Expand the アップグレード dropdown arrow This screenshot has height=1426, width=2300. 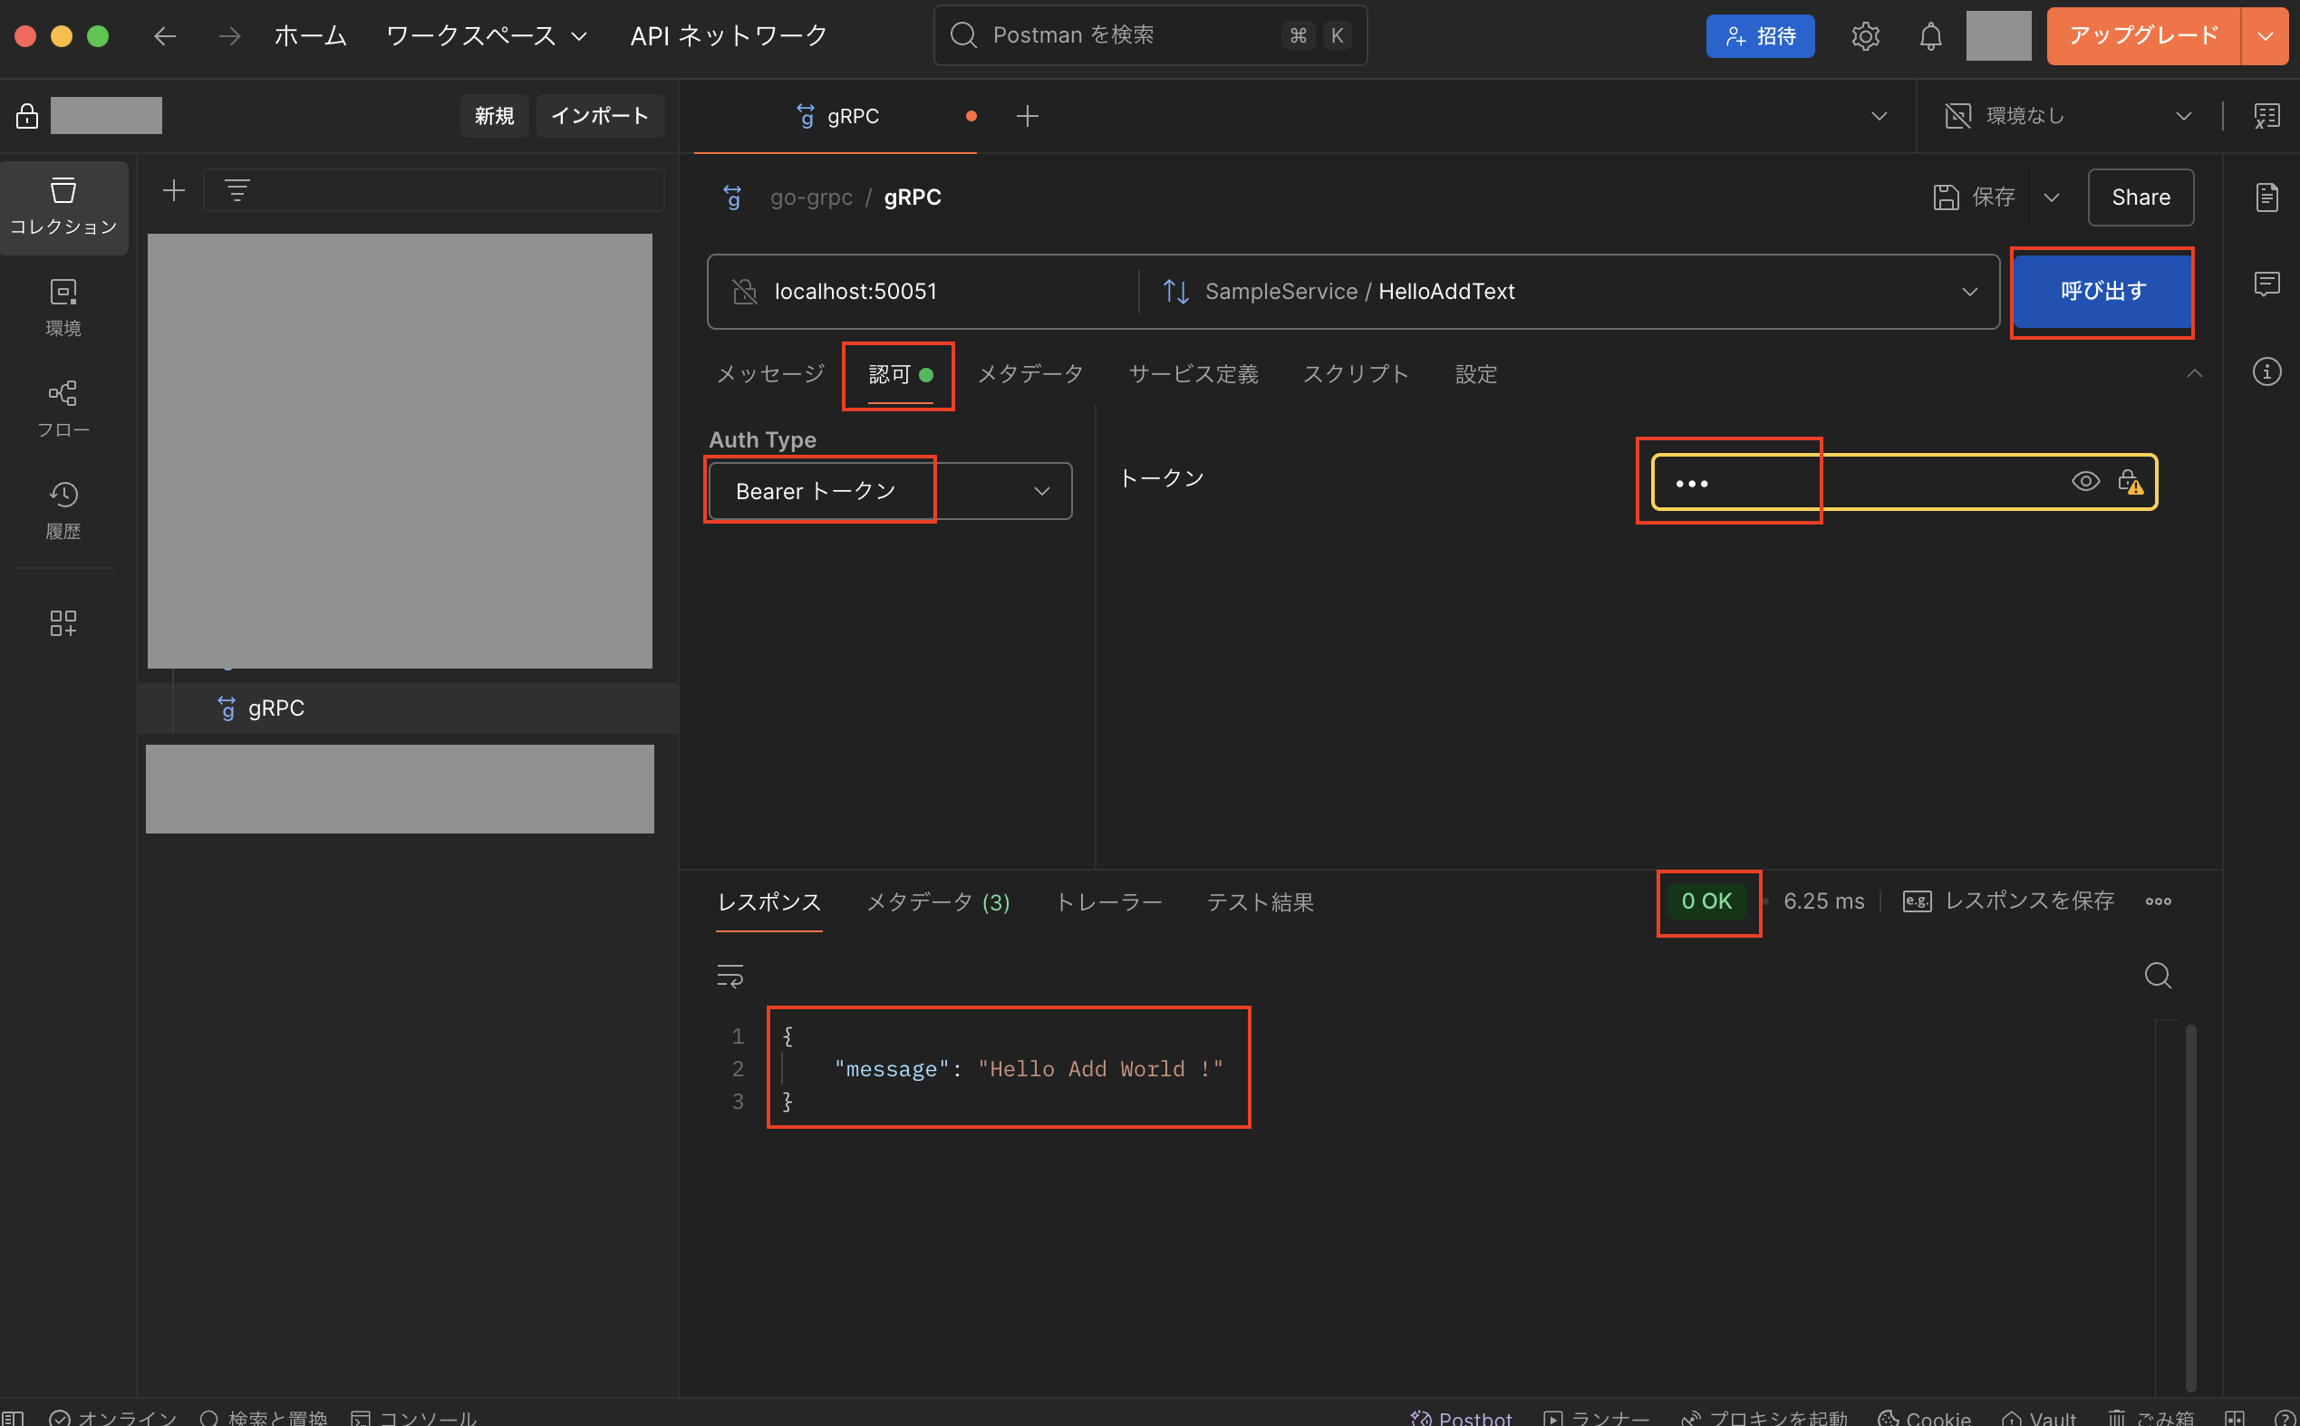click(x=2264, y=36)
